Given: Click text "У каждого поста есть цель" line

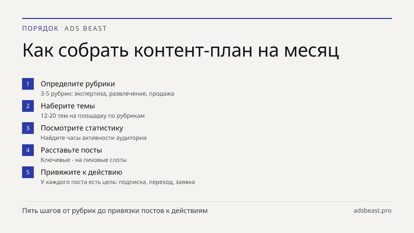Looking at the screenshot, I should 118,182.
